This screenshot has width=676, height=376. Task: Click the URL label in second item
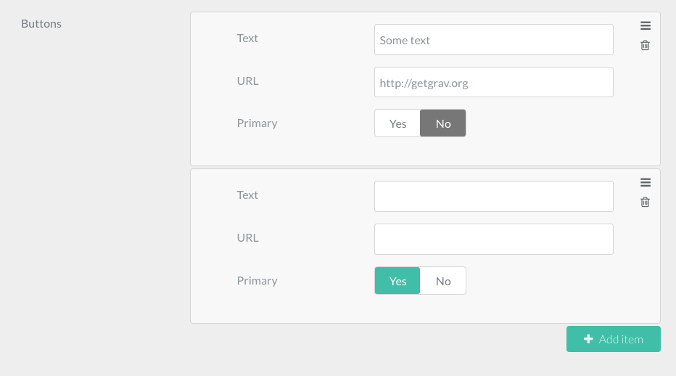coord(247,237)
